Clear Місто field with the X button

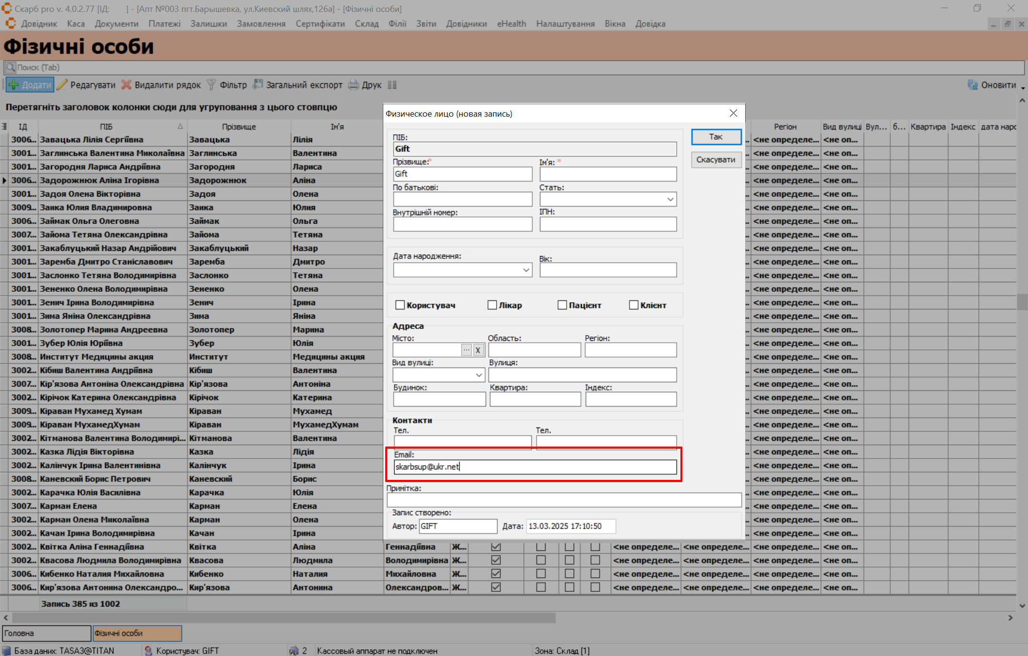point(478,350)
